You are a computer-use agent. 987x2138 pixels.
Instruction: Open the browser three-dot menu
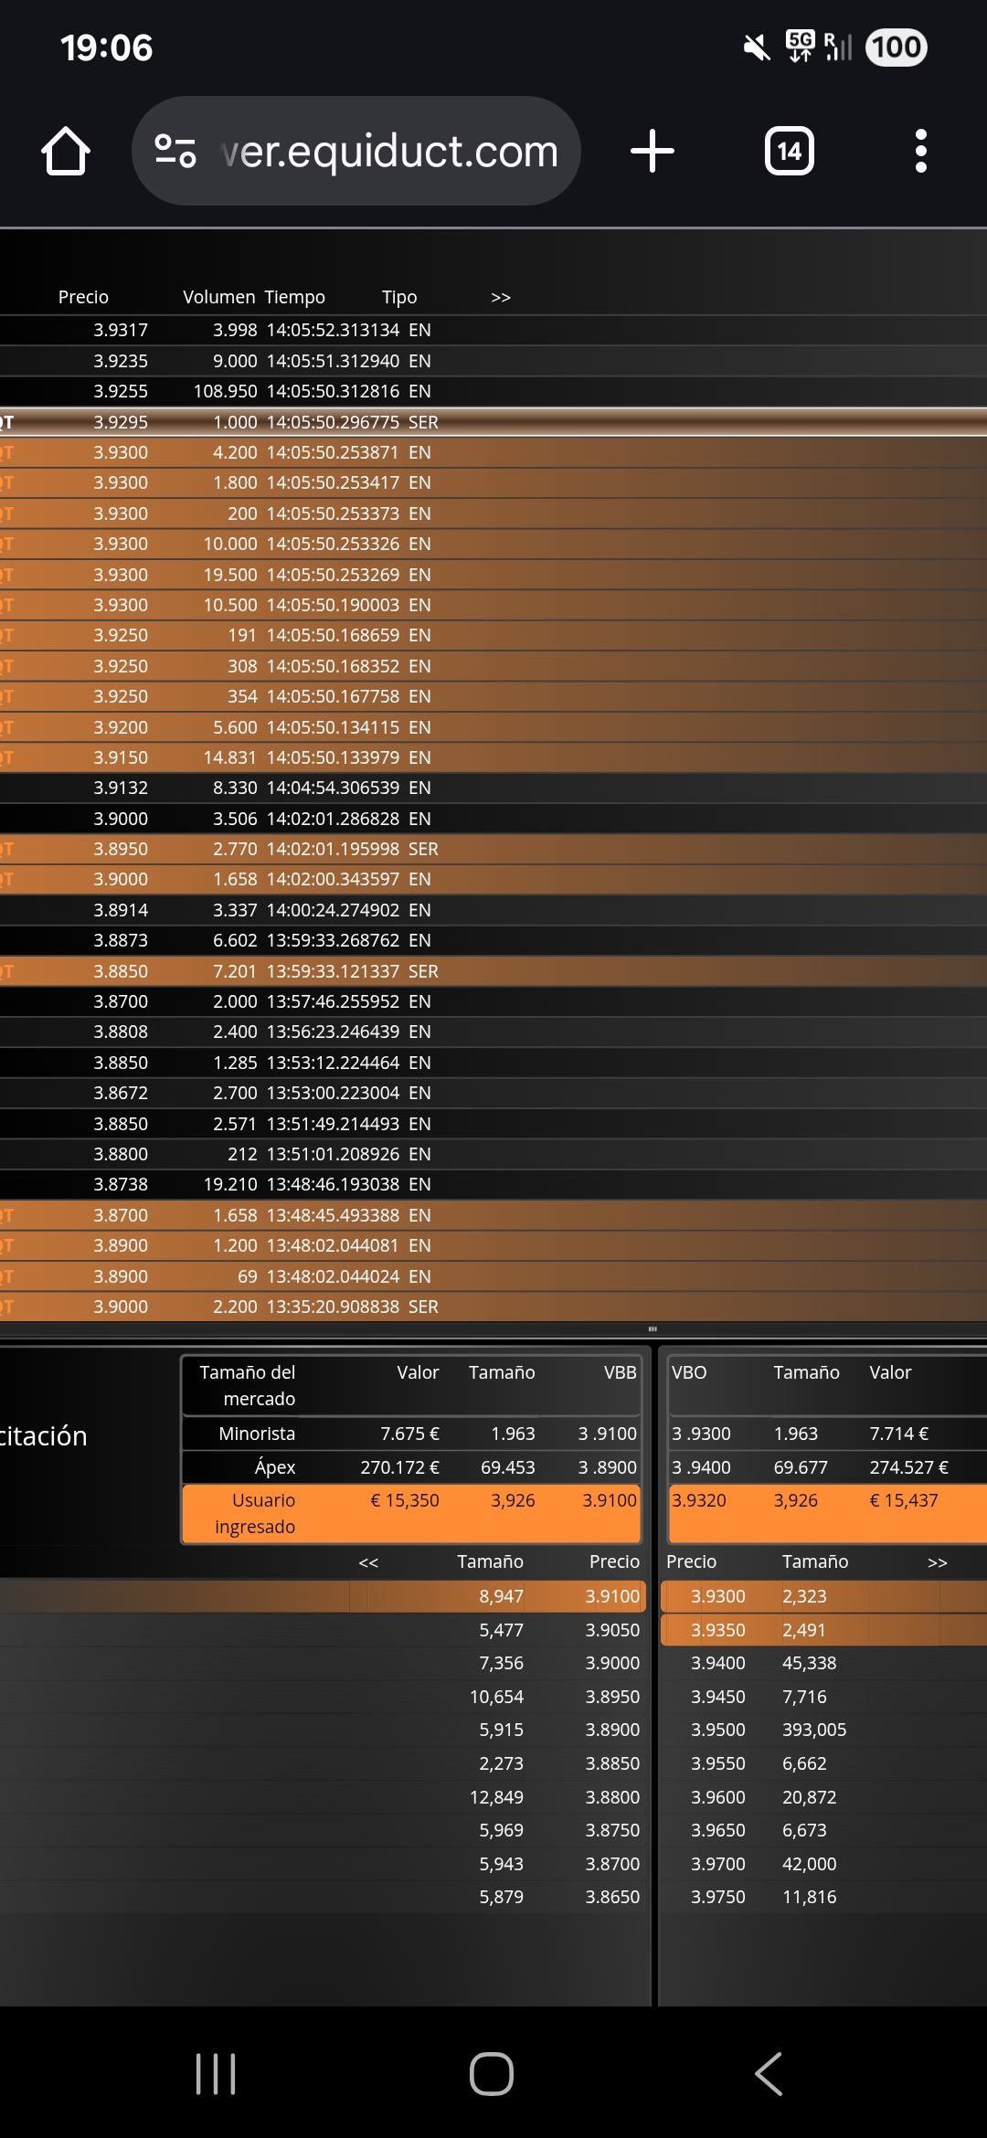click(920, 152)
